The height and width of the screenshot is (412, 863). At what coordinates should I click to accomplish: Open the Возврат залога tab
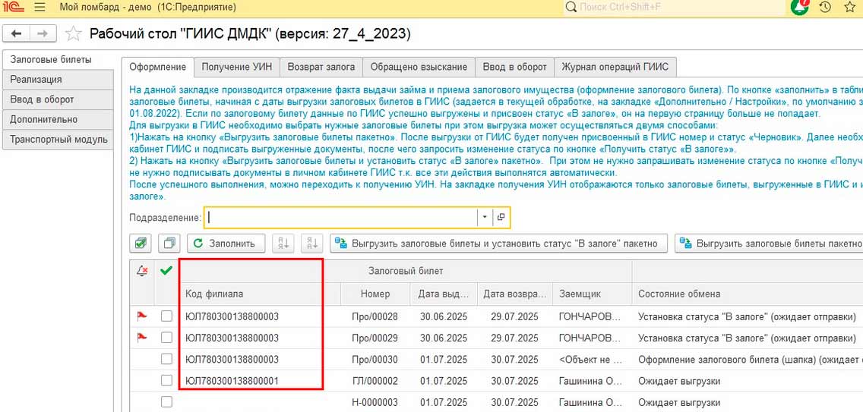pyautogui.click(x=321, y=67)
